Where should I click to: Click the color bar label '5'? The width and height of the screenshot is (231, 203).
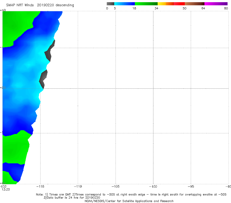click(x=115, y=8)
